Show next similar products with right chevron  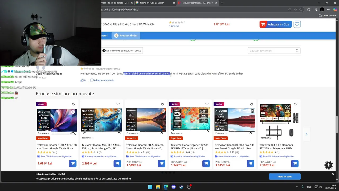click(306, 134)
